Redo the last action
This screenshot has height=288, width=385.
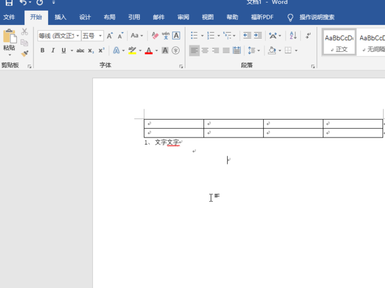[x=40, y=3]
